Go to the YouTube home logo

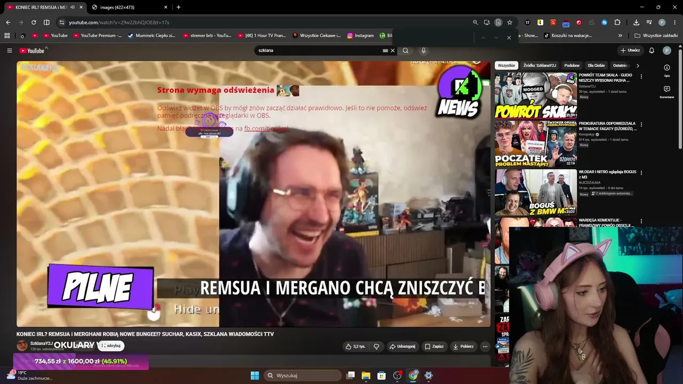(x=32, y=51)
